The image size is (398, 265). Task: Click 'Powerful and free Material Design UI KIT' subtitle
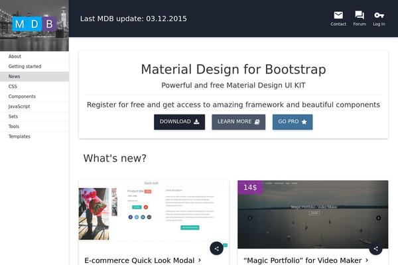233,85
